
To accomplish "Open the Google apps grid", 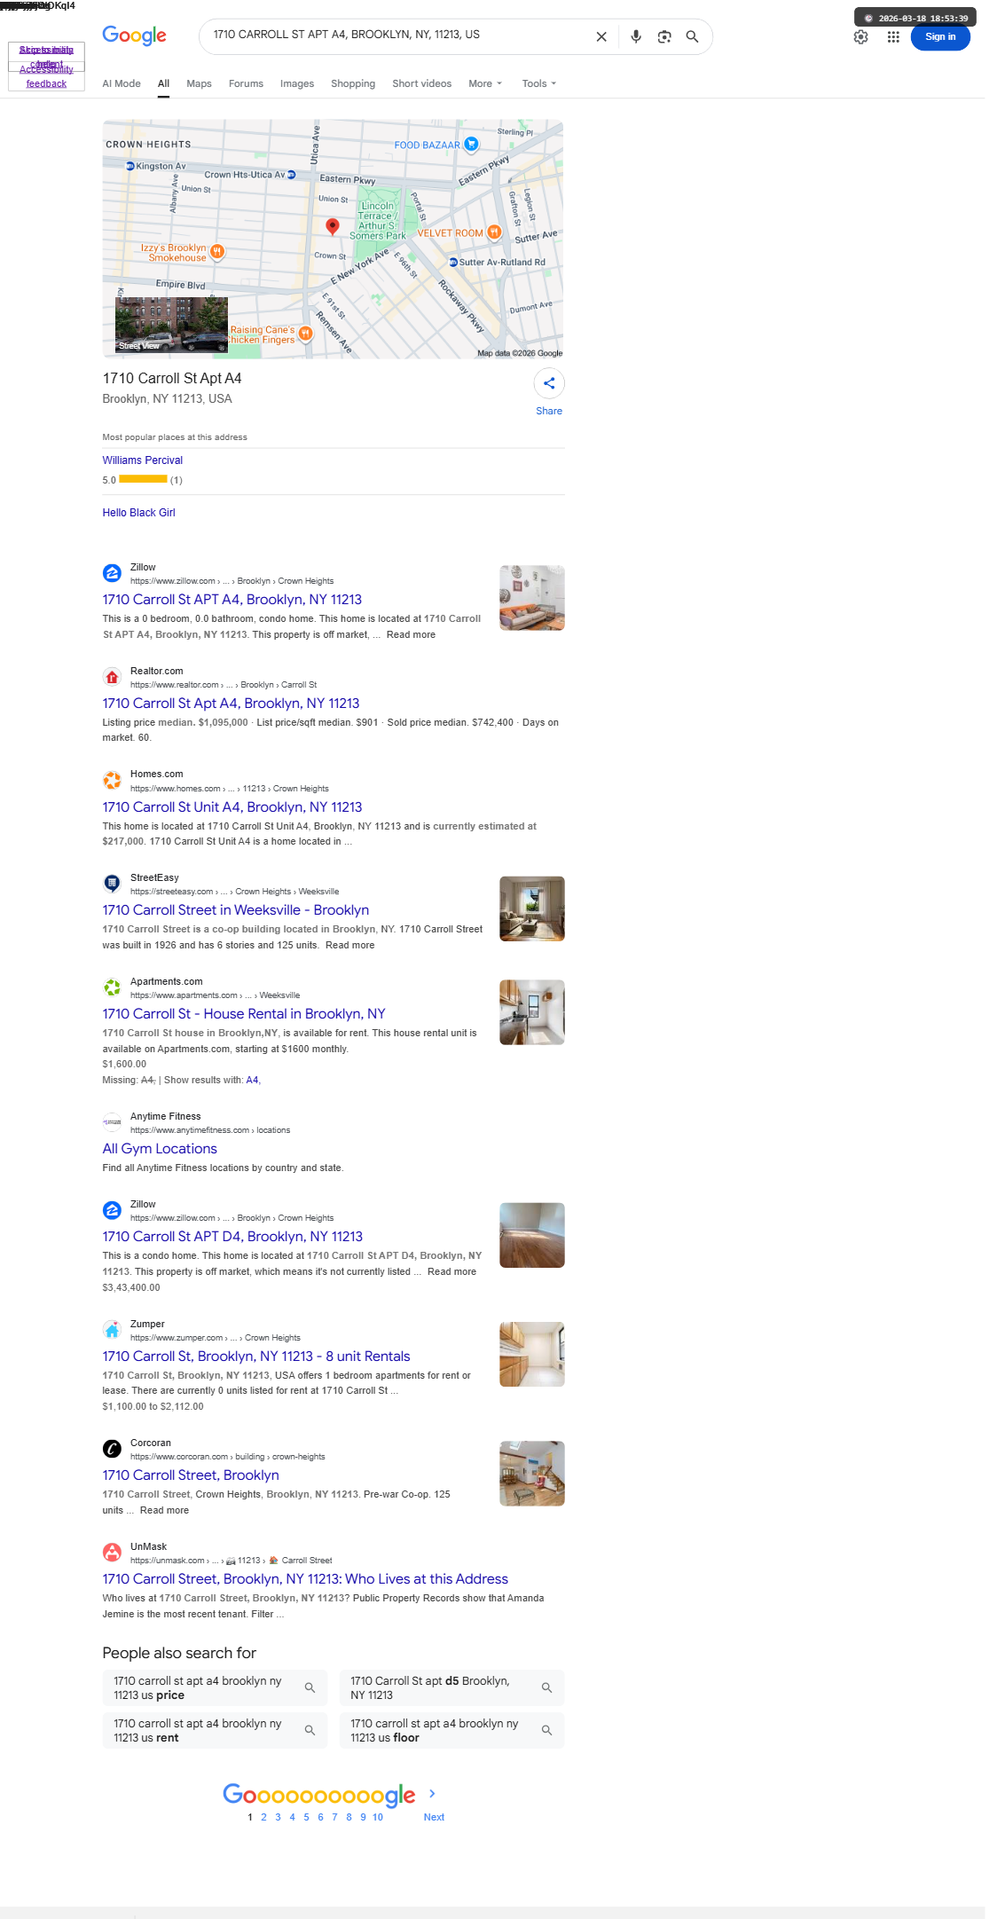I will (x=893, y=37).
